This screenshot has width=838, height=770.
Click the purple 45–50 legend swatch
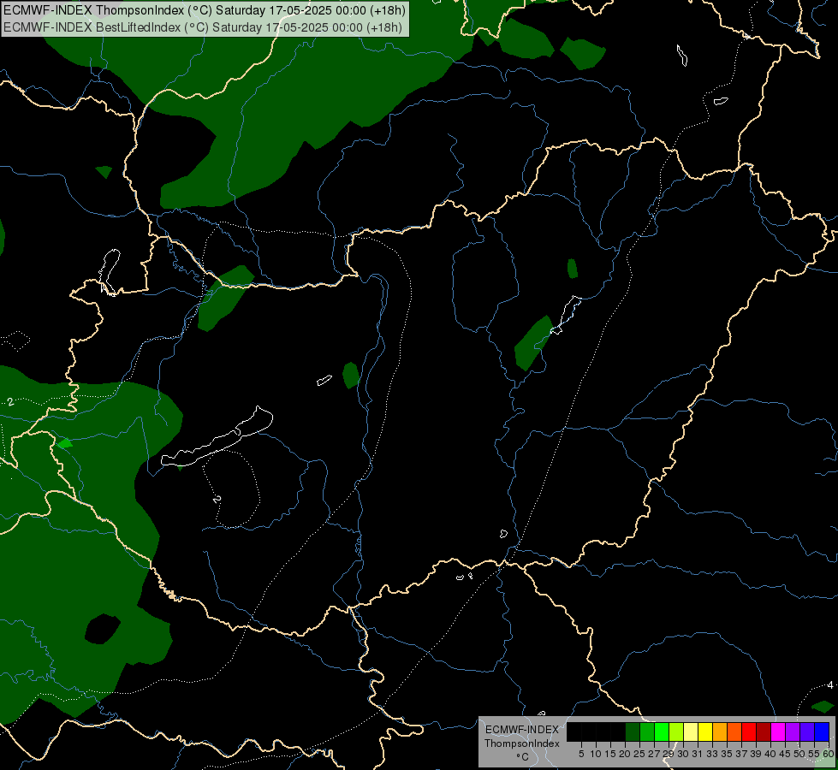click(x=793, y=732)
